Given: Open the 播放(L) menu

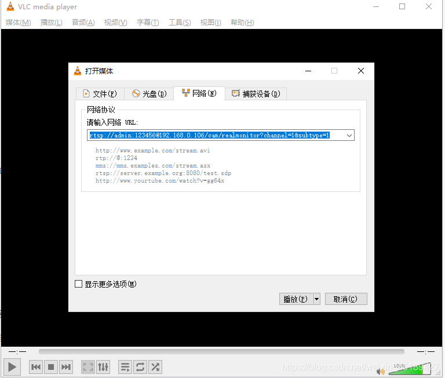Looking at the screenshot, I should pos(52,22).
